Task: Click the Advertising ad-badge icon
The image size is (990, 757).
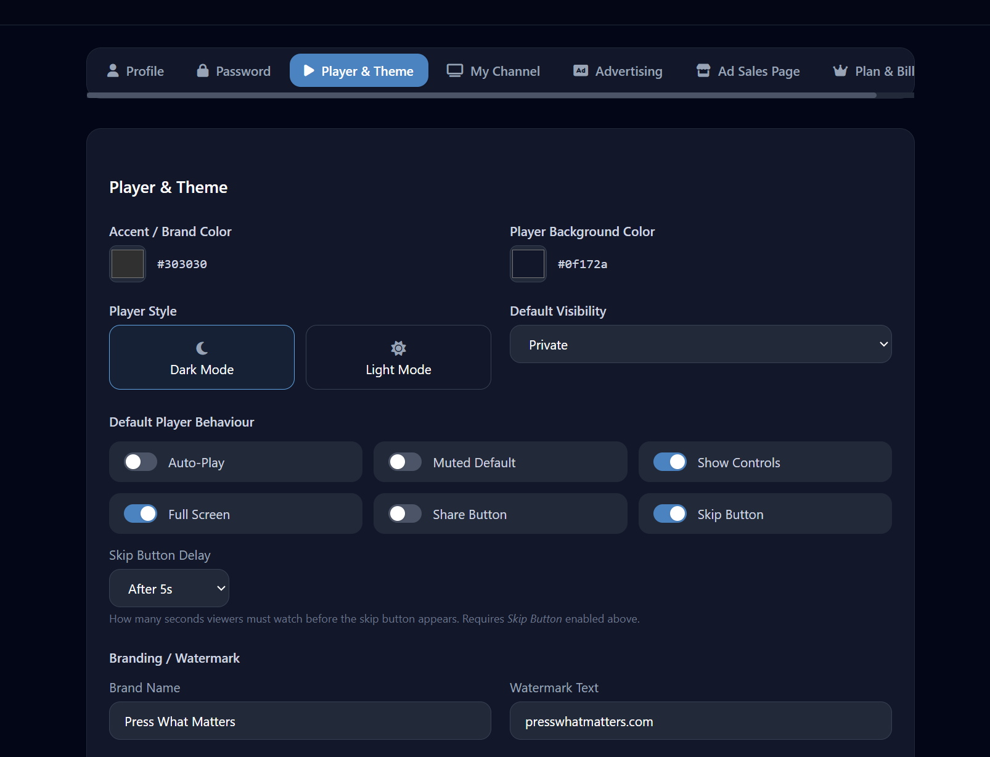Action: (579, 70)
